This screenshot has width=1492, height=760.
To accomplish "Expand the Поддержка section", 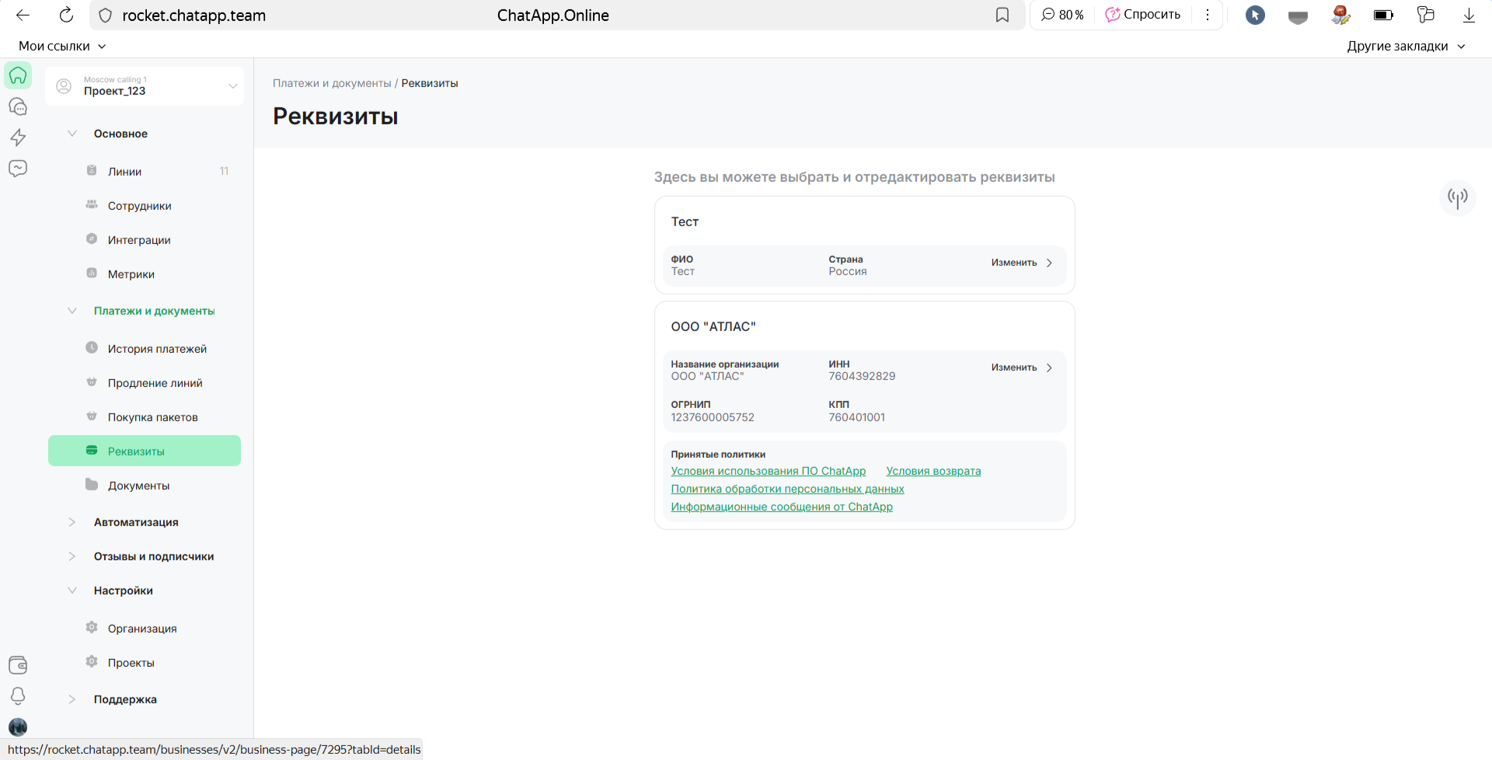I will tap(72, 699).
